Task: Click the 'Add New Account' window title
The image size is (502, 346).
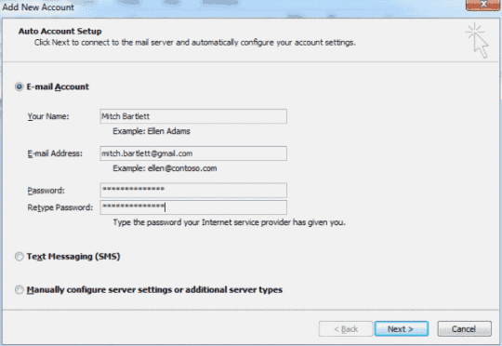Action: [x=38, y=7]
